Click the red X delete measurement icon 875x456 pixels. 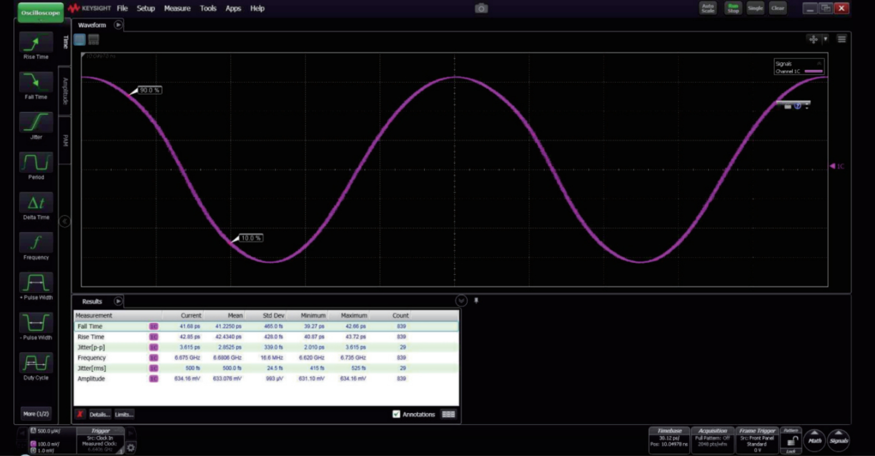pos(80,414)
